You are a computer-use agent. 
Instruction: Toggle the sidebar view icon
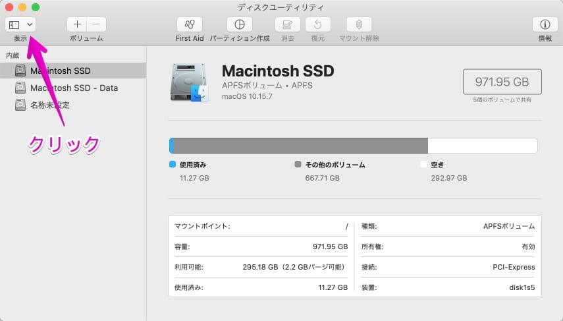[14, 24]
